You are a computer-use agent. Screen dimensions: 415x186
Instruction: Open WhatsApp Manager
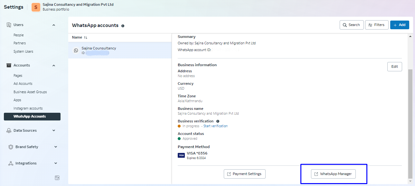333,174
